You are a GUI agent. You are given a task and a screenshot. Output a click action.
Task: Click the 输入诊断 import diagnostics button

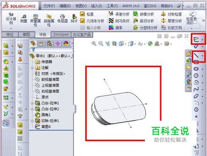click(91, 27)
